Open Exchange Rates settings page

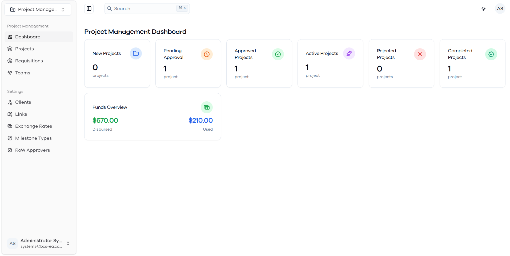[39, 126]
